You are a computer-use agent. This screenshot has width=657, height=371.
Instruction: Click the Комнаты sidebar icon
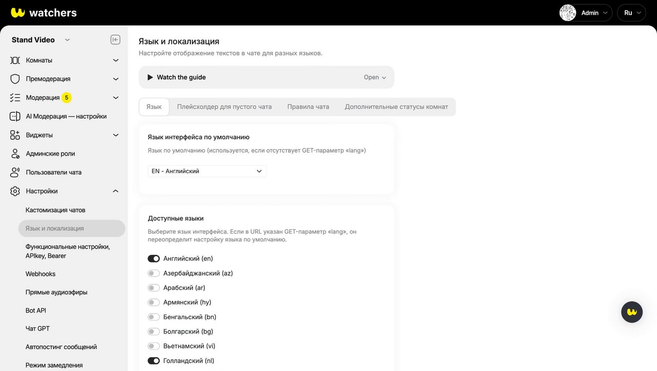point(15,60)
